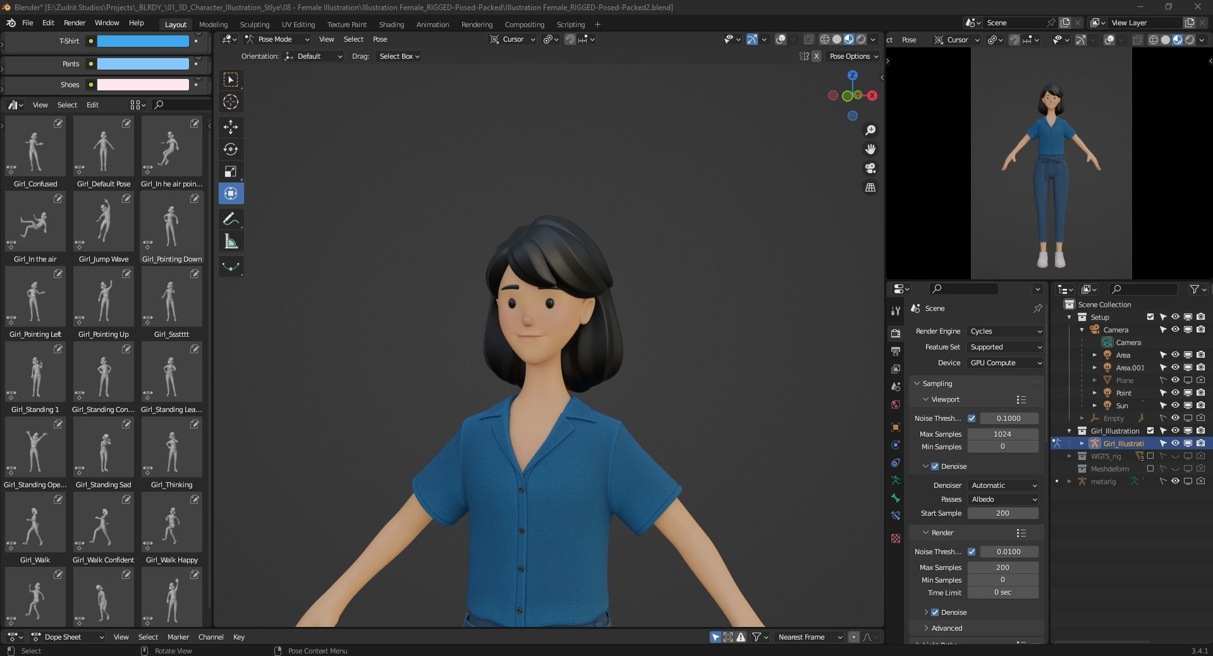Open the Tool properties tab
This screenshot has width=1213, height=656.
(x=895, y=311)
